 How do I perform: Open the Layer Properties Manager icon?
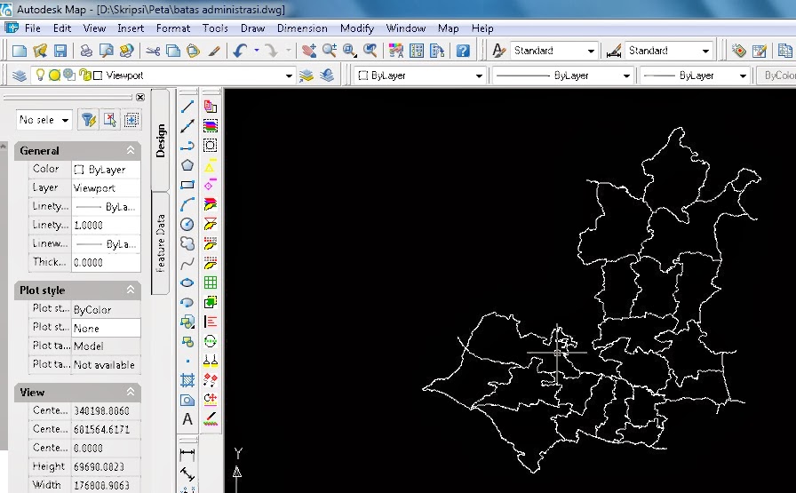[20, 76]
